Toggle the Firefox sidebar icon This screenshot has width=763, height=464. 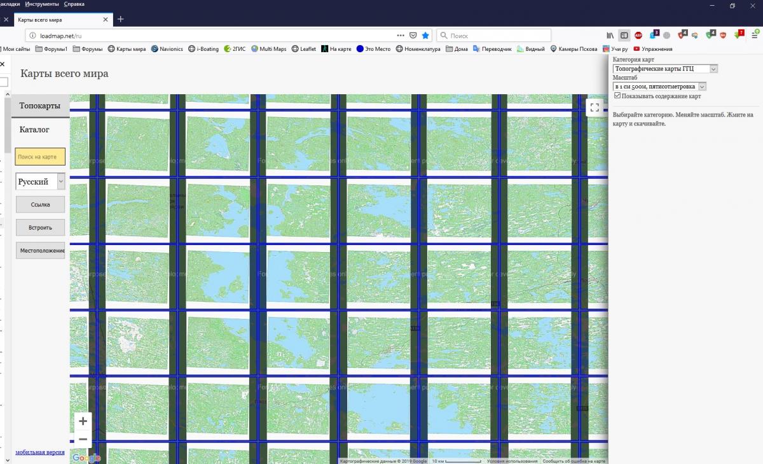[x=624, y=36]
